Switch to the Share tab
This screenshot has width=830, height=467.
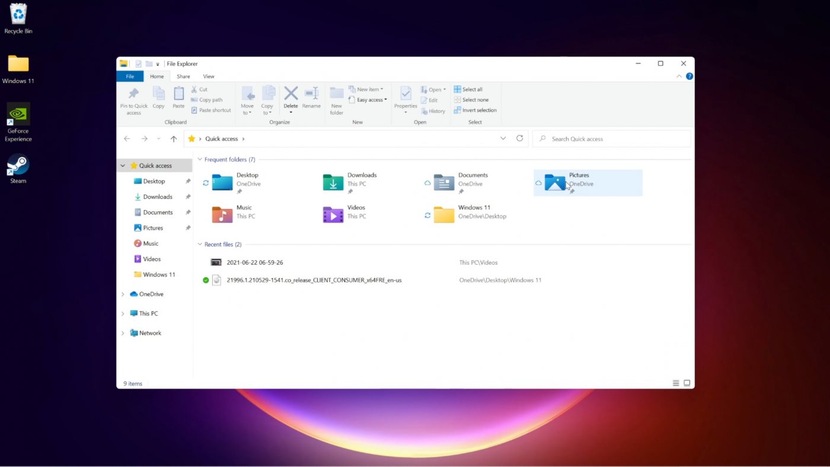coord(183,77)
